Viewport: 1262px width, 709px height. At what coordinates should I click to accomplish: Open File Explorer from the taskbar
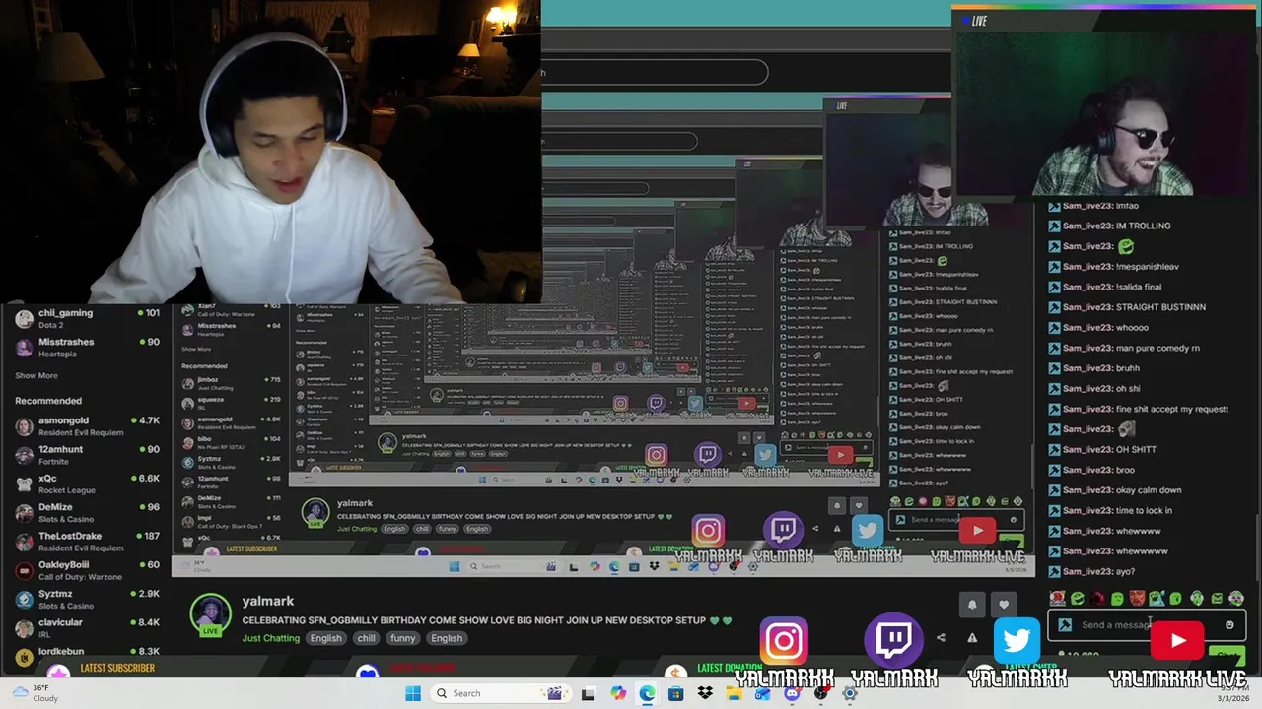pos(734,693)
